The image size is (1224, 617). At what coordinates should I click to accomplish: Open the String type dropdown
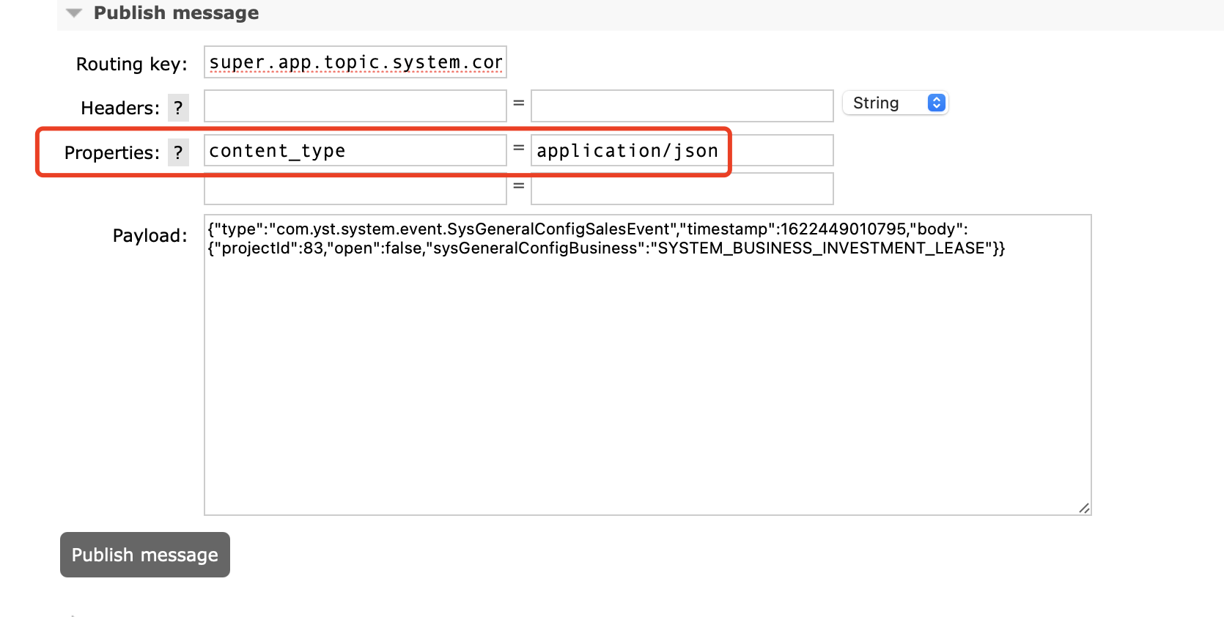click(x=895, y=103)
